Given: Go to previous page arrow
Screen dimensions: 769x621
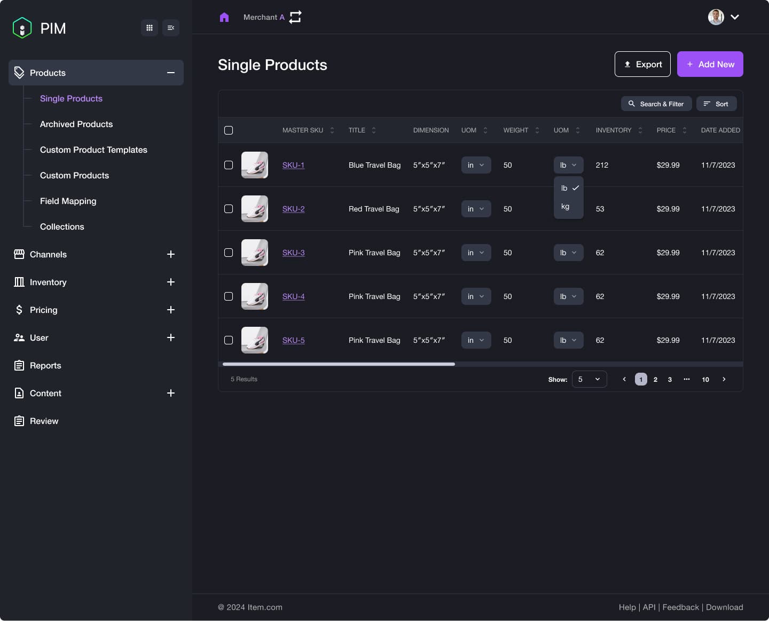Looking at the screenshot, I should pos(624,379).
